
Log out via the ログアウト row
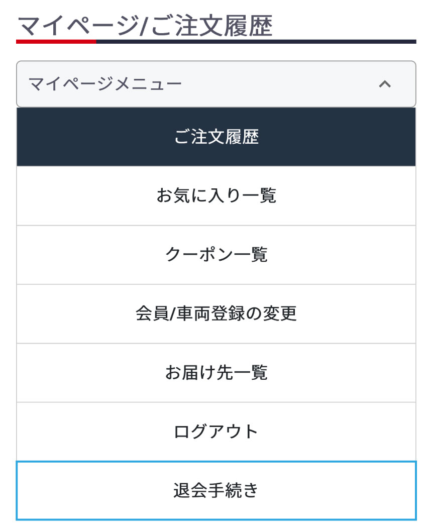coord(216,432)
